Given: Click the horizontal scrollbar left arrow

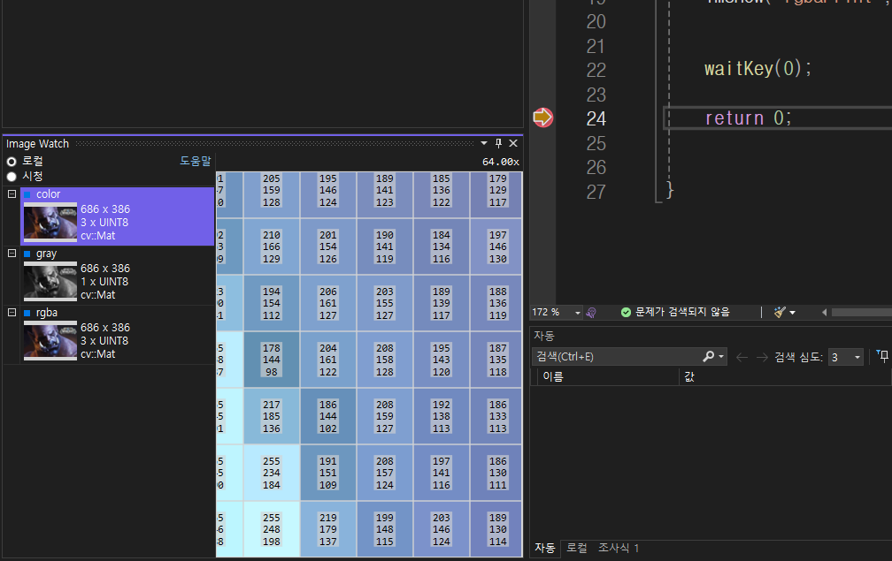Looking at the screenshot, I should click(x=825, y=312).
